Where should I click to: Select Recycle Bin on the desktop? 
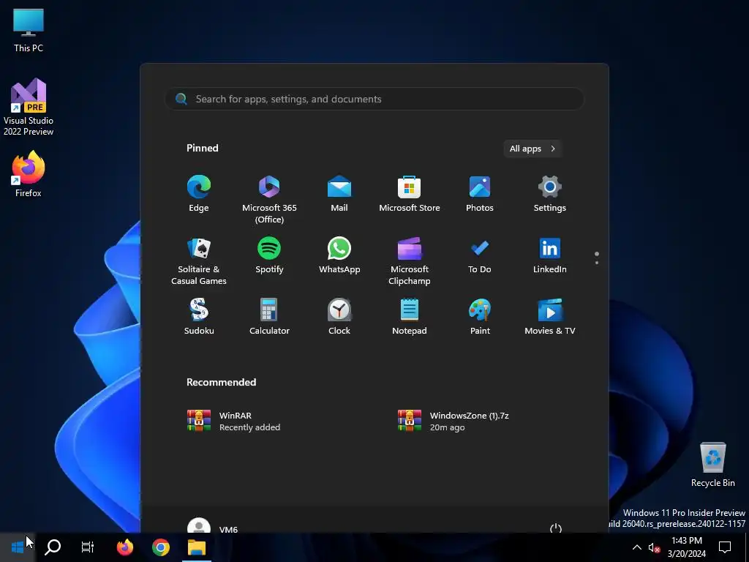[x=712, y=465]
